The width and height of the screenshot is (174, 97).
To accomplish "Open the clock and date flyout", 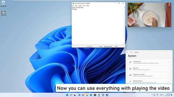I will (167, 95).
